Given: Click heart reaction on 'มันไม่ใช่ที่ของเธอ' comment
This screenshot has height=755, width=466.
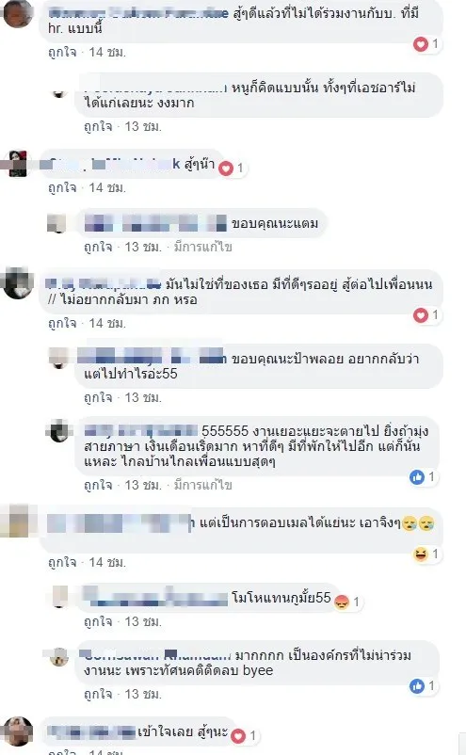Looking at the screenshot, I should pos(421,315).
